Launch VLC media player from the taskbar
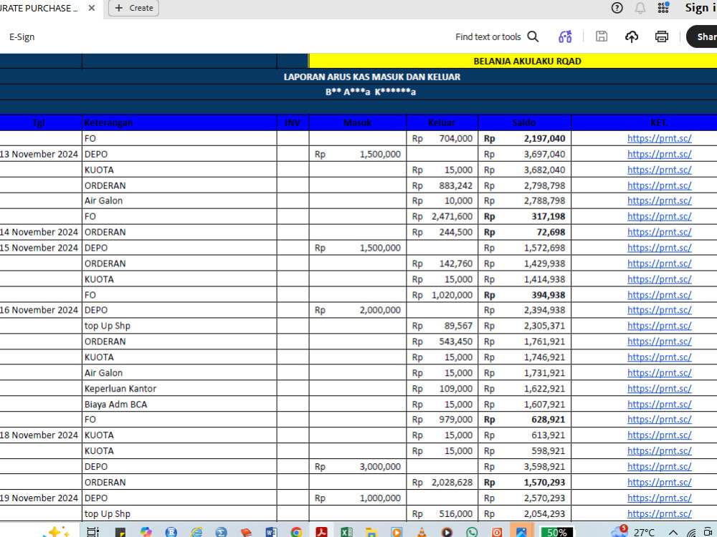717x537 pixels. [422, 531]
